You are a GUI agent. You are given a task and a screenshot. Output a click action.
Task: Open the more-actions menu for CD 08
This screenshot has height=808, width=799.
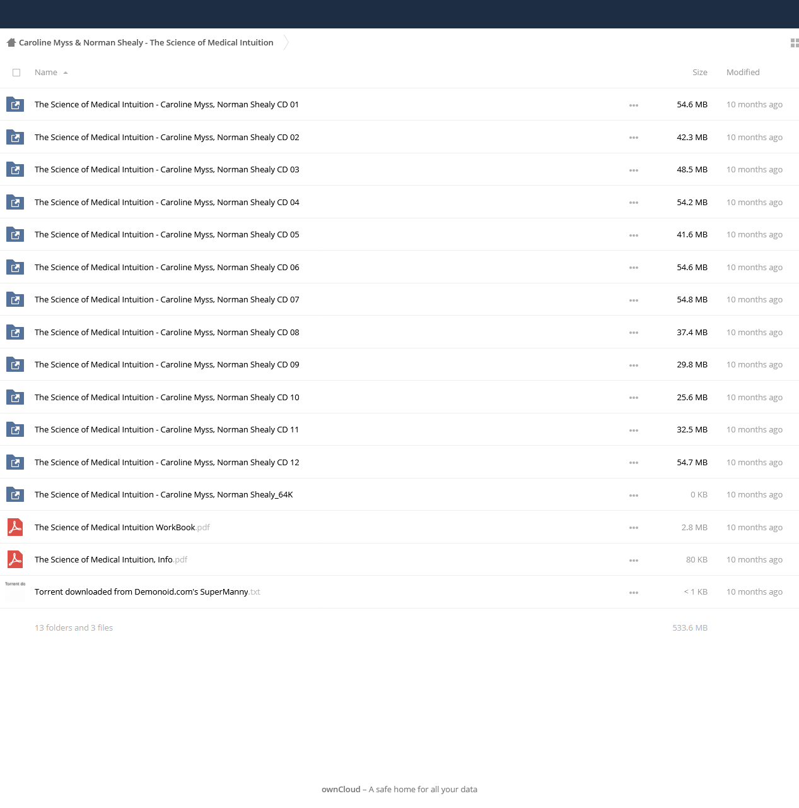[x=634, y=333]
